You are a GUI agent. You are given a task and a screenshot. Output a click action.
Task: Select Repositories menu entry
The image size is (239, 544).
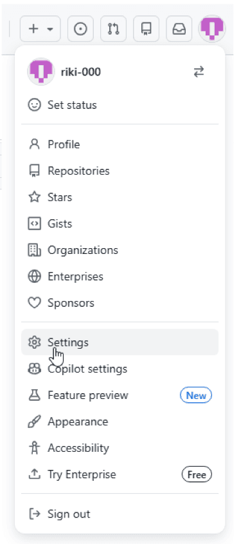click(x=119, y=171)
